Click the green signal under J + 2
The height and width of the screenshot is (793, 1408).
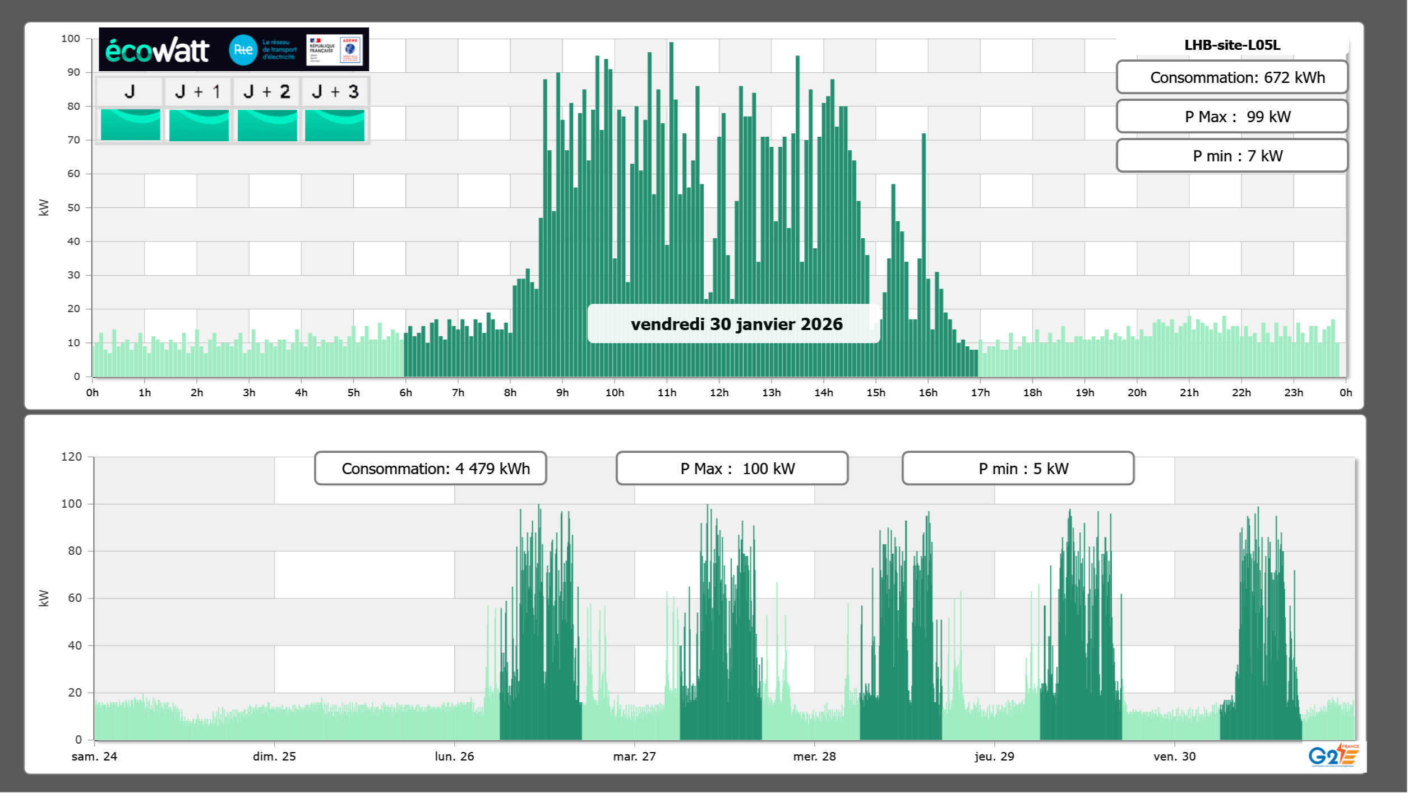pos(267,124)
